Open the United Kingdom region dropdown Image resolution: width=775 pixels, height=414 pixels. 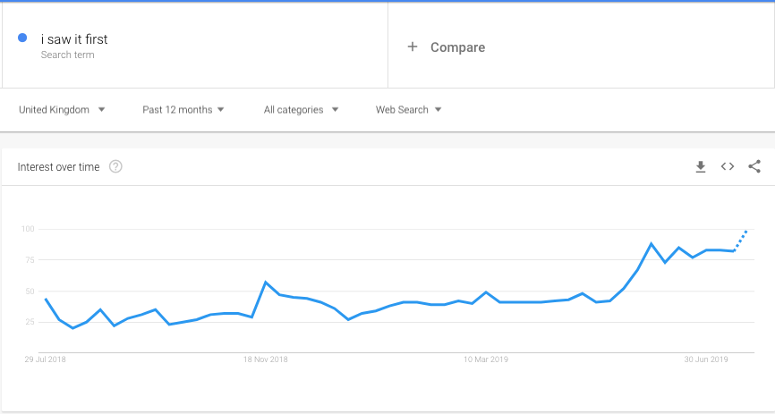point(62,110)
